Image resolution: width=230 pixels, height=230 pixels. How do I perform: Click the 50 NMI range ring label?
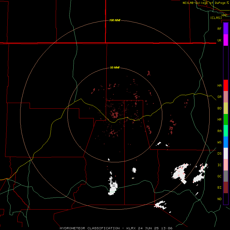click(x=115, y=68)
